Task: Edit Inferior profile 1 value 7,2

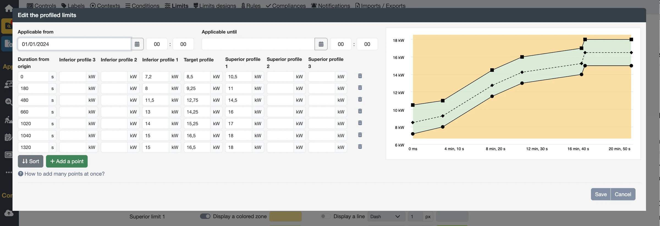Action: [x=156, y=77]
